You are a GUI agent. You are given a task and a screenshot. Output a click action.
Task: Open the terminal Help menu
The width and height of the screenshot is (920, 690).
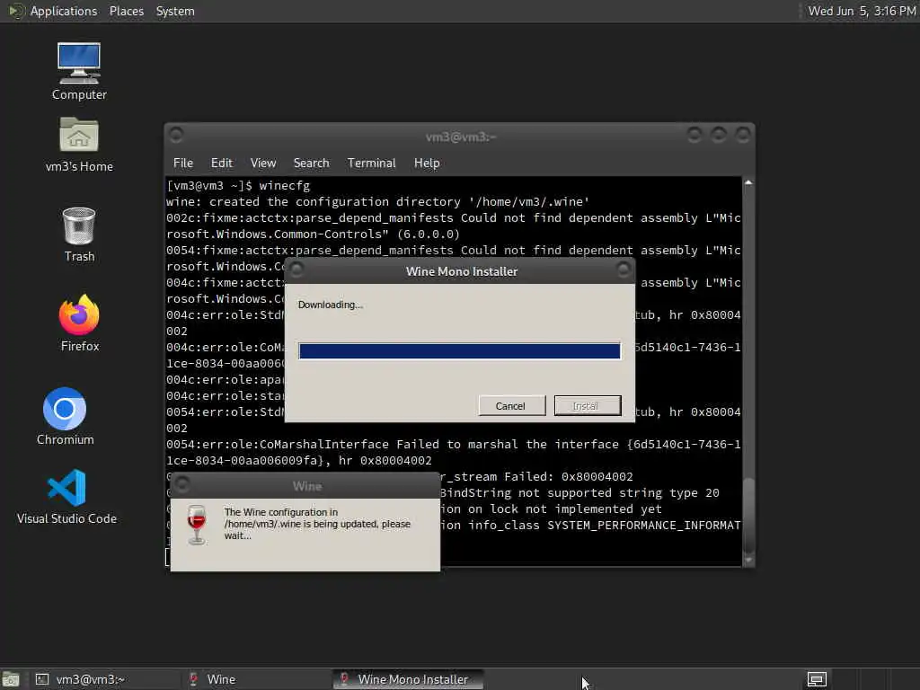coord(427,164)
